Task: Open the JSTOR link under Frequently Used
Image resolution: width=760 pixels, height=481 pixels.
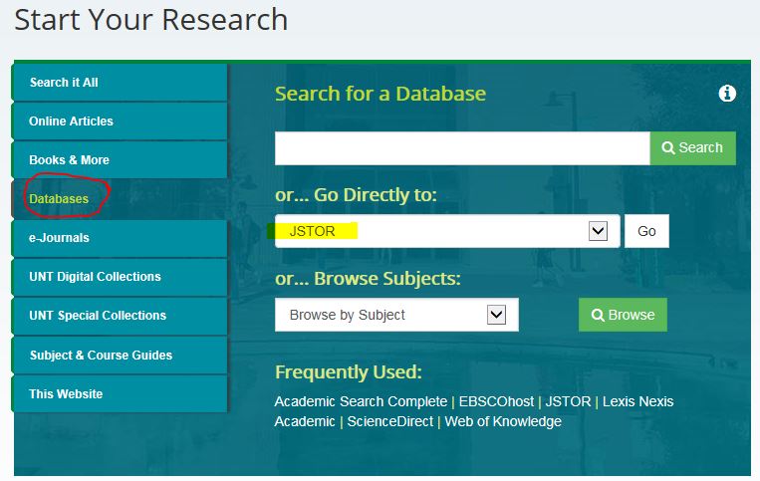Action: [x=568, y=401]
